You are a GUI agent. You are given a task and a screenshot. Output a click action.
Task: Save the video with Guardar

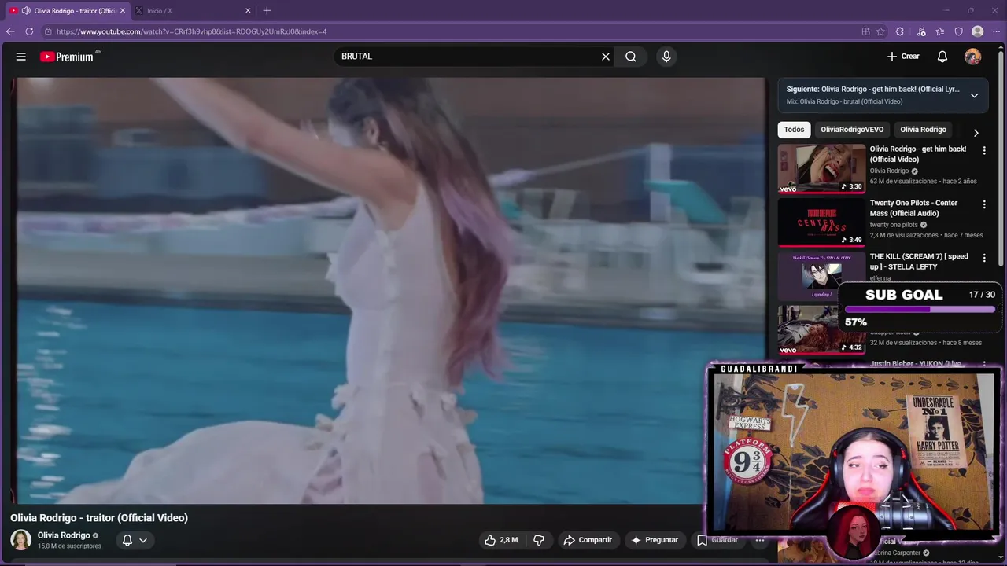coord(717,540)
